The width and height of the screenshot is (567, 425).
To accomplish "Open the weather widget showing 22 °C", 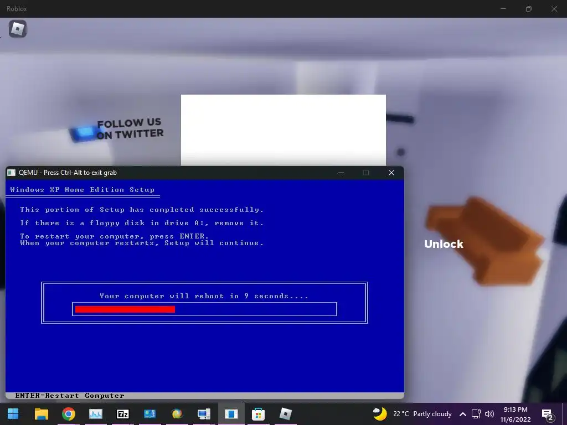I will click(x=412, y=414).
